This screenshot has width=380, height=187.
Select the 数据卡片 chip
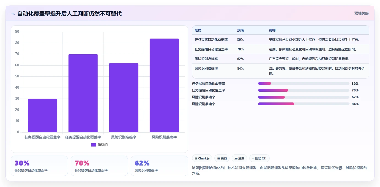click(259, 158)
